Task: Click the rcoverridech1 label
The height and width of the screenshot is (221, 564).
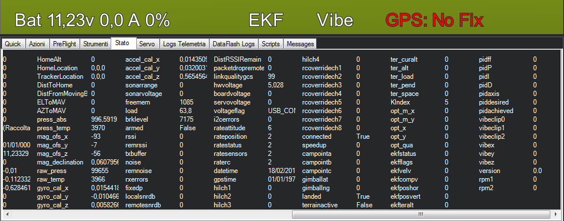Action: point(322,68)
